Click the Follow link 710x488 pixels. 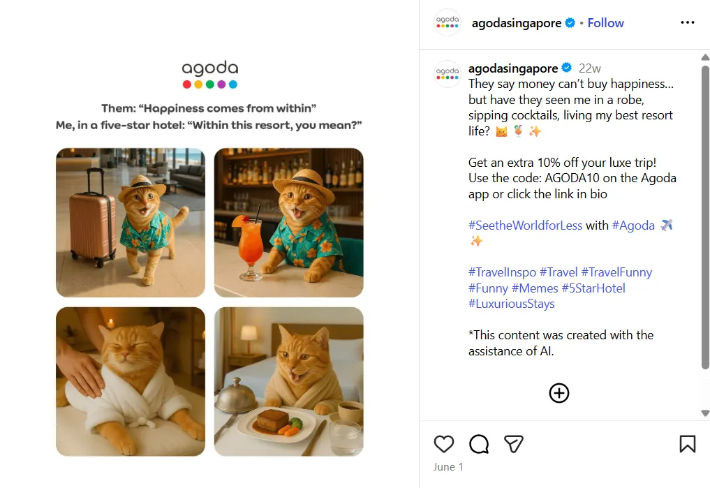click(x=605, y=22)
